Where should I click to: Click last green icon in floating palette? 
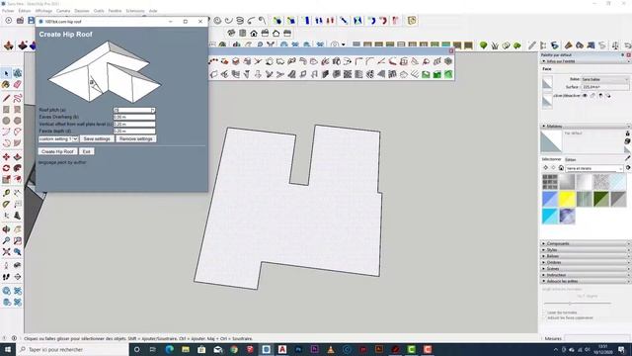click(448, 74)
